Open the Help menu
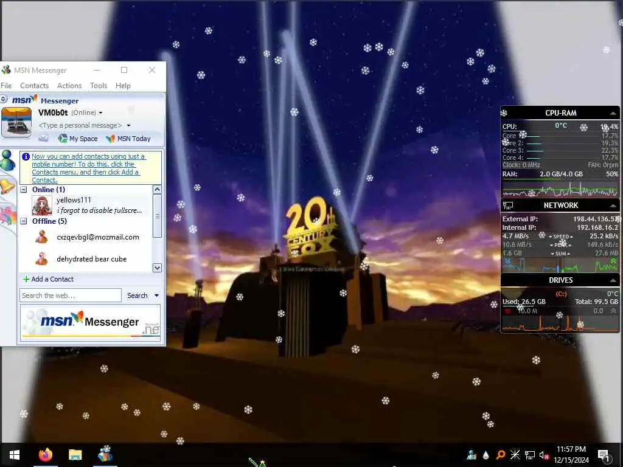The width and height of the screenshot is (623, 467). click(x=123, y=85)
